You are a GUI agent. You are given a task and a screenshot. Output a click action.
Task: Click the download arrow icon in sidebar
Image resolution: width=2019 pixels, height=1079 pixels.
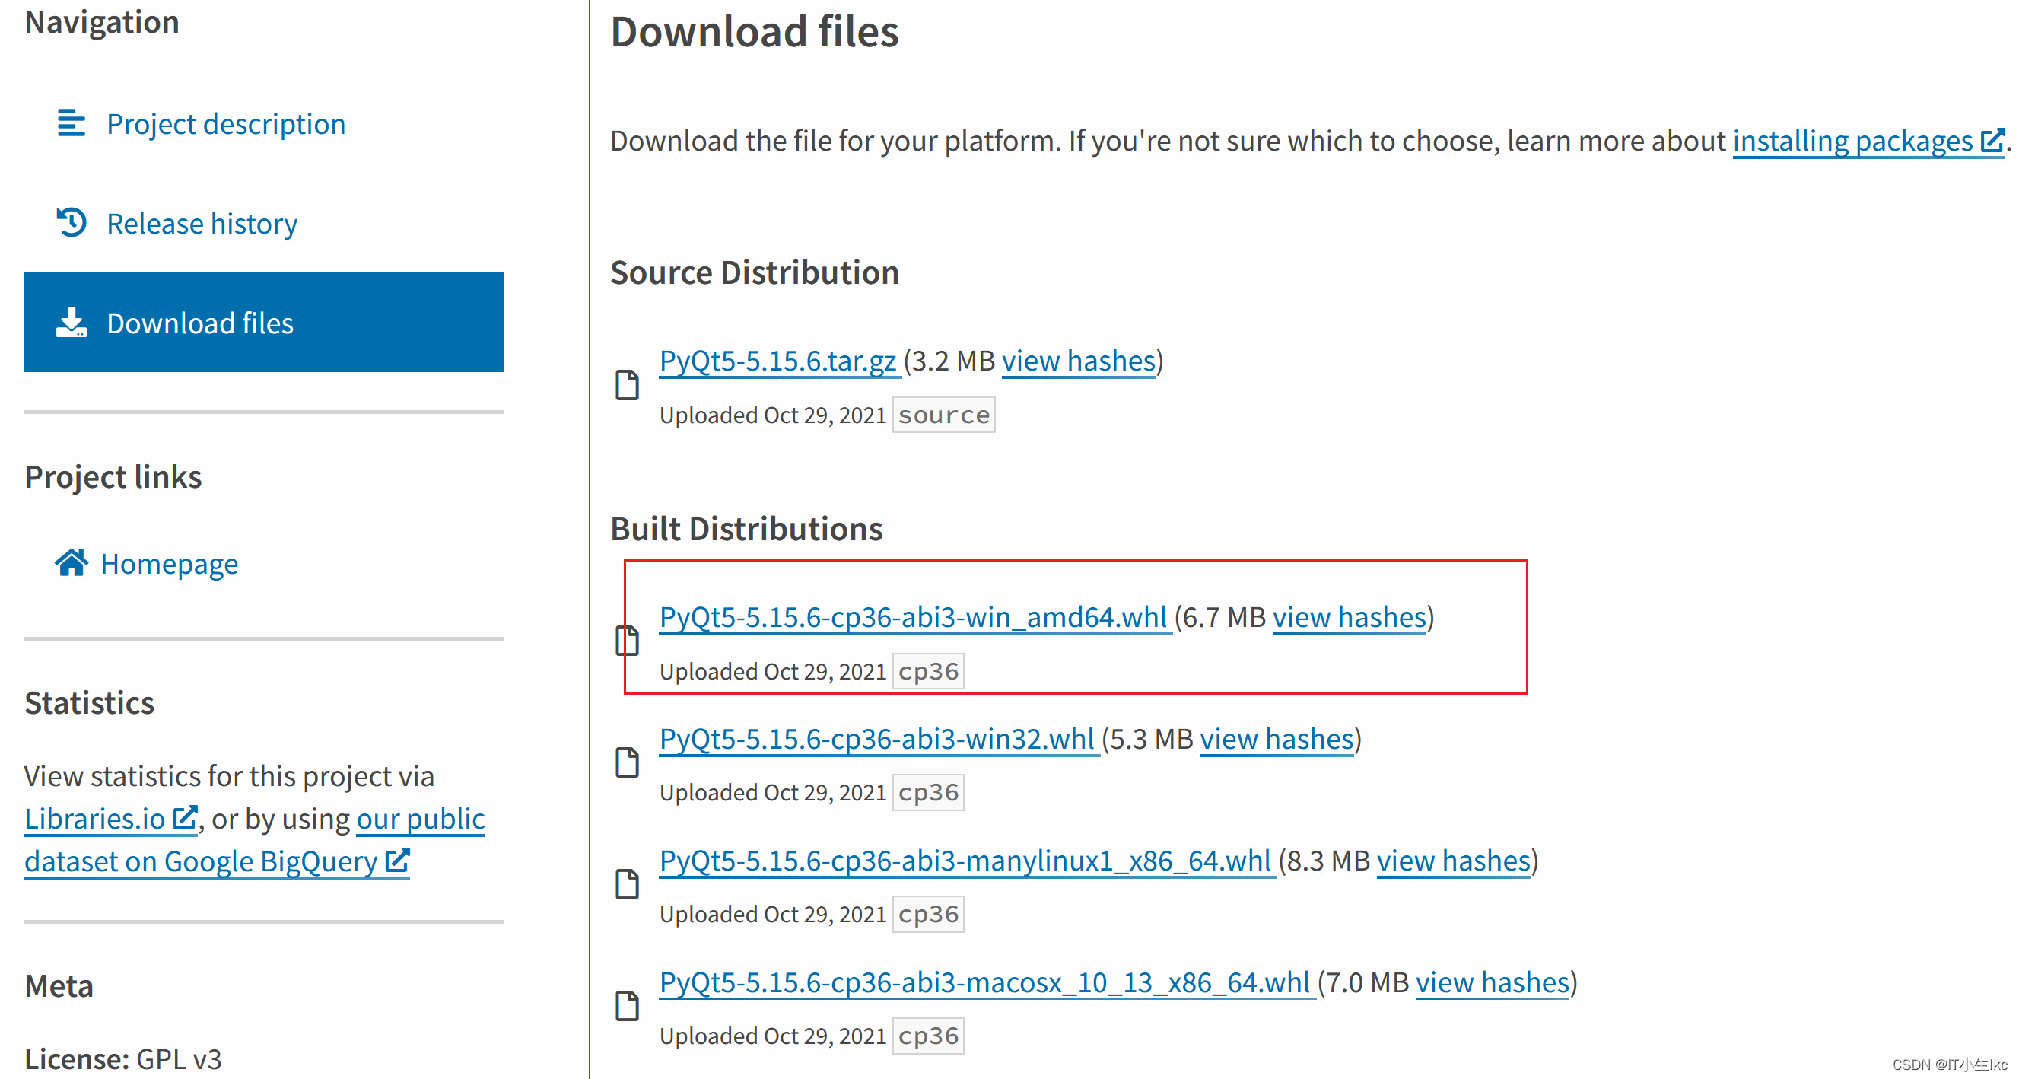click(x=72, y=323)
